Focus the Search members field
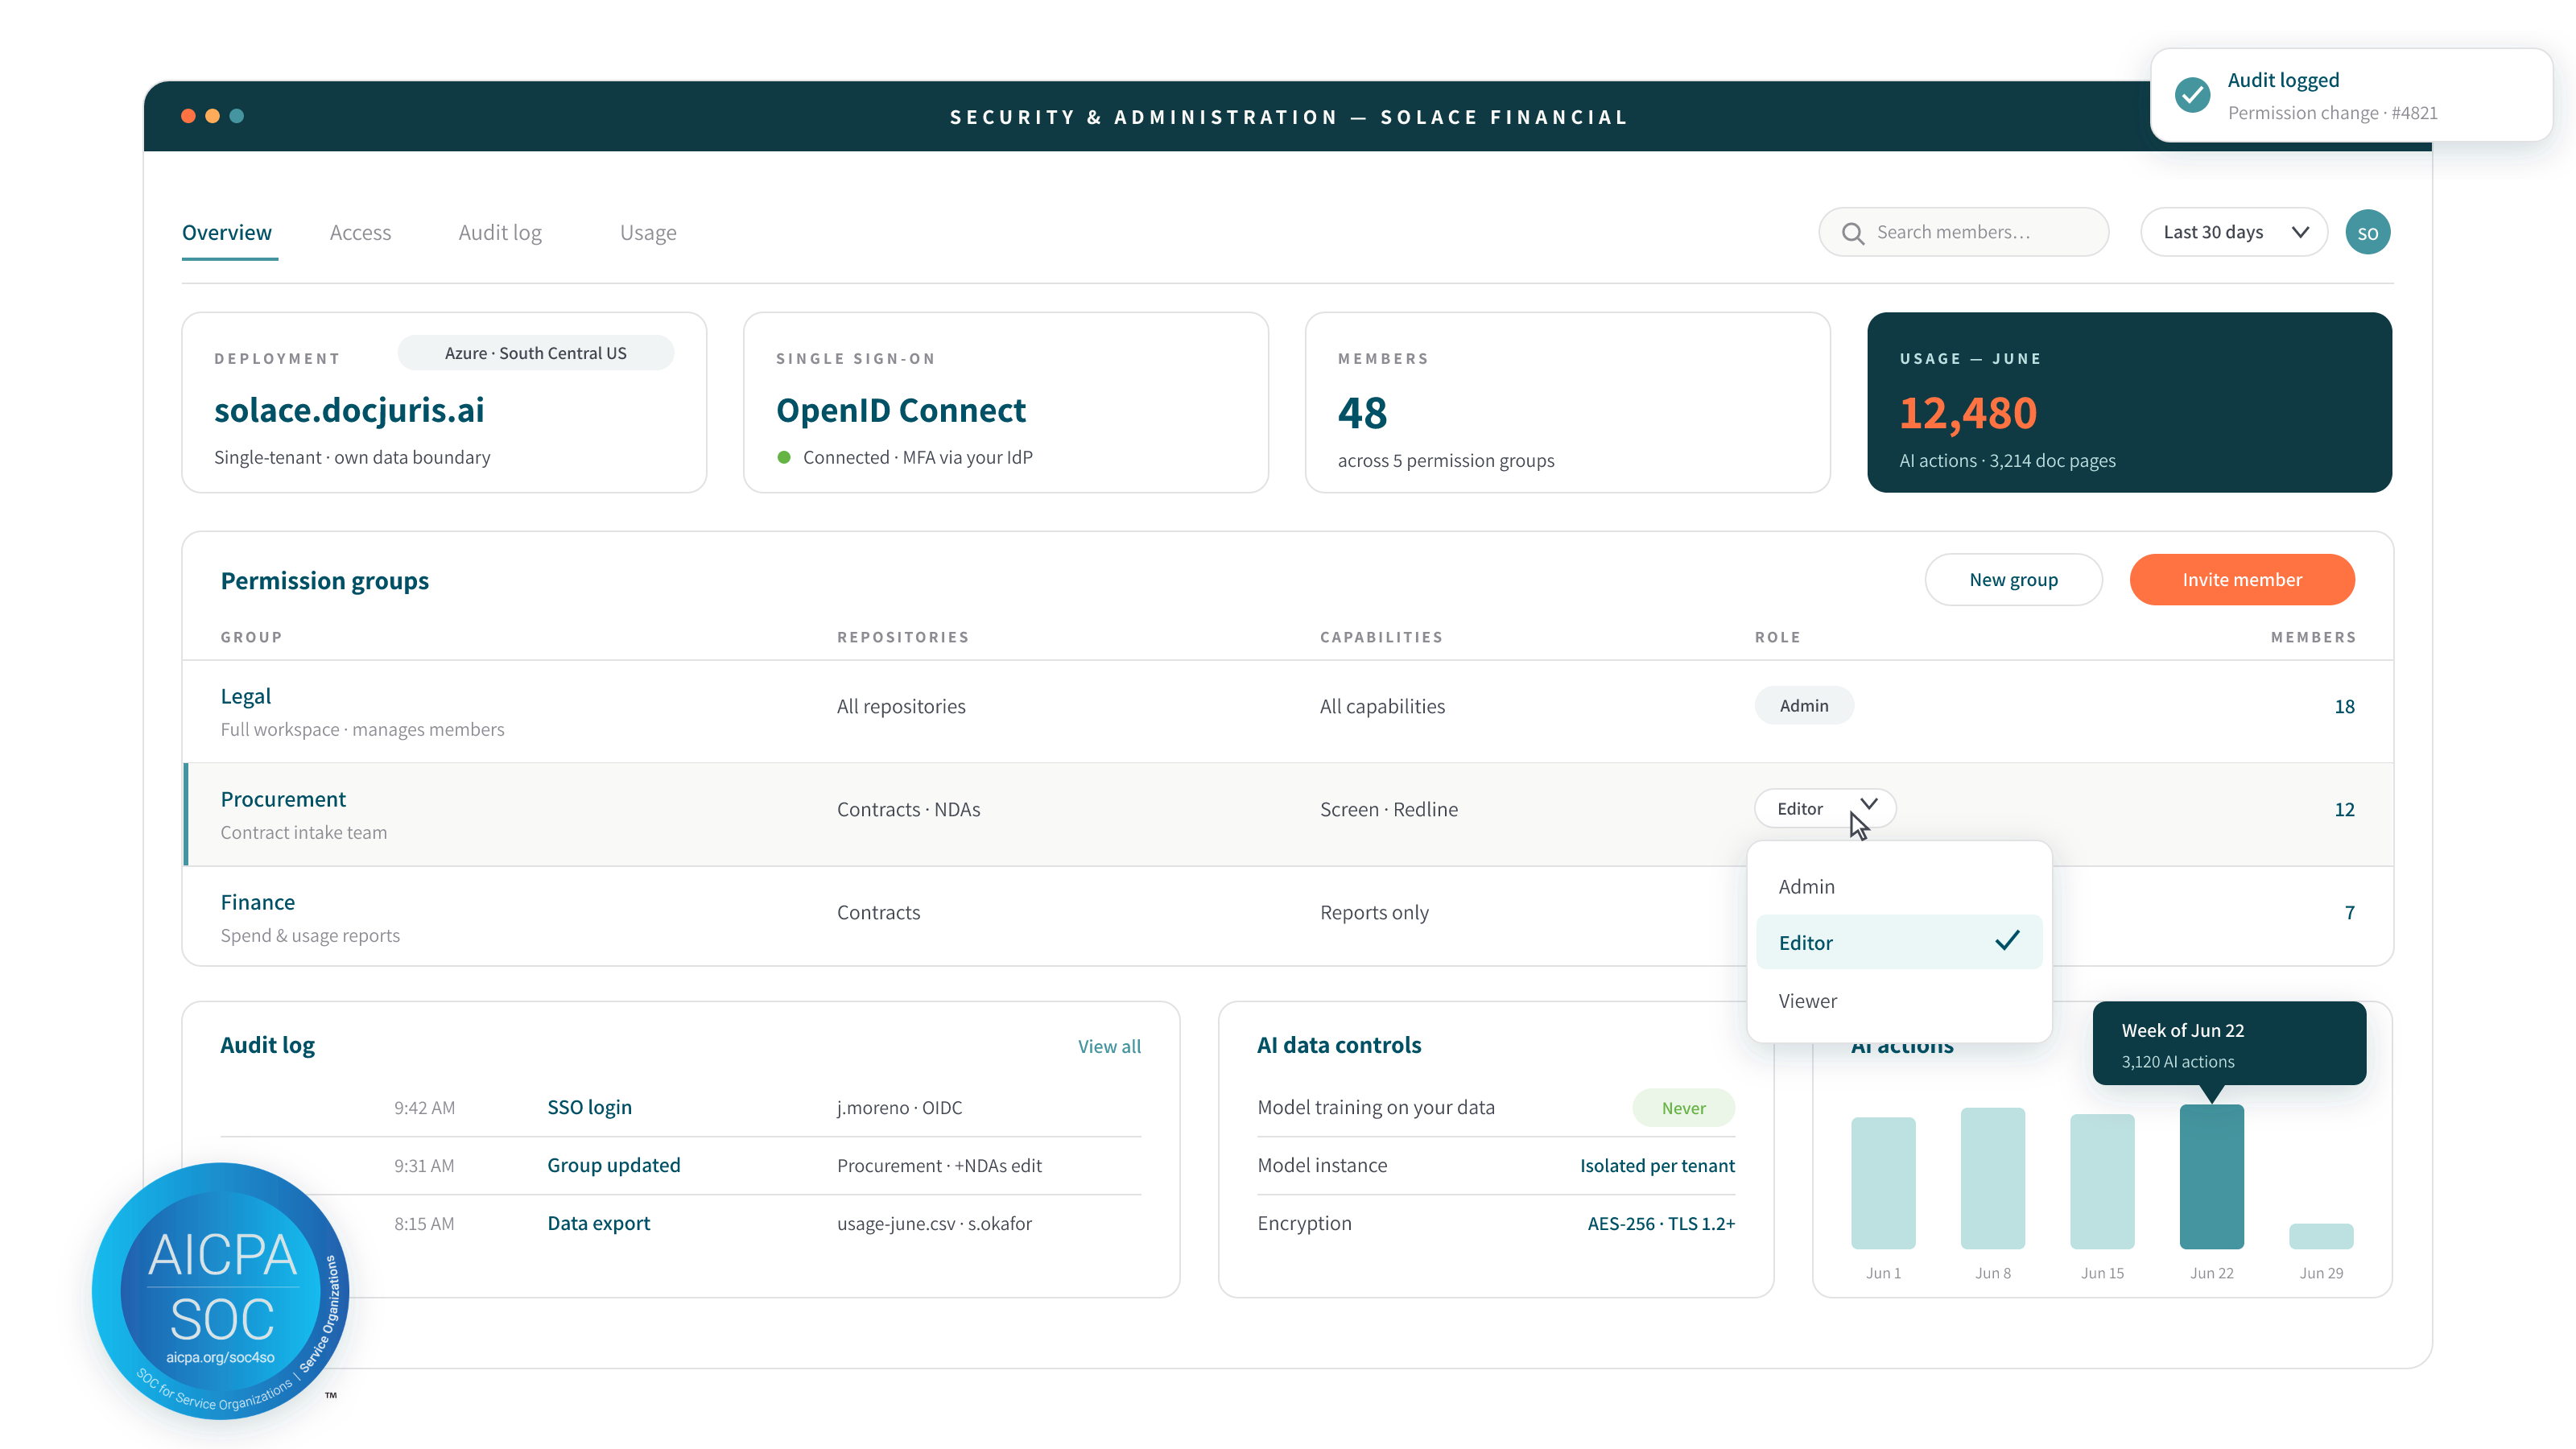Image resolution: width=2576 pixels, height=1449 pixels. click(x=1963, y=232)
